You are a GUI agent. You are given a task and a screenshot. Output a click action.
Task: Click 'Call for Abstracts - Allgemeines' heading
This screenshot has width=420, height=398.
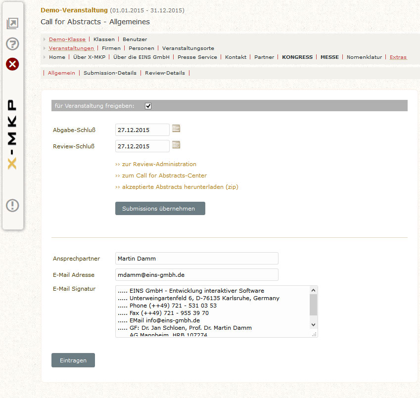pos(95,22)
